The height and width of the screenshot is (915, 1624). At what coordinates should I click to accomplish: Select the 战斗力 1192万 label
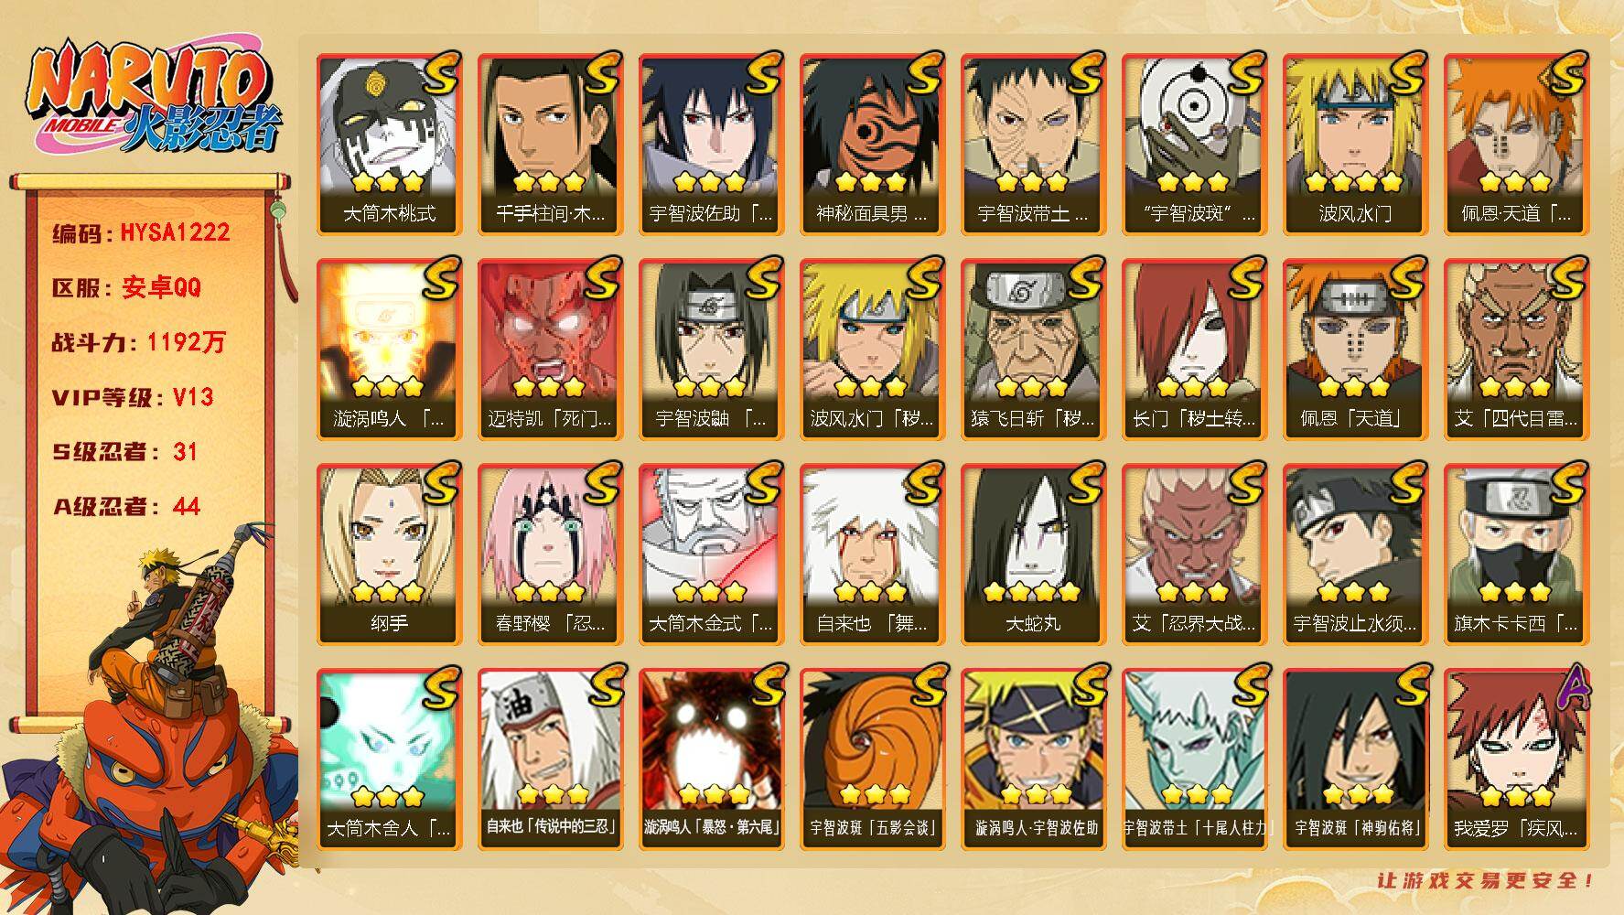pos(138,342)
